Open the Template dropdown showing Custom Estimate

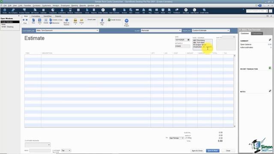tap(228, 30)
